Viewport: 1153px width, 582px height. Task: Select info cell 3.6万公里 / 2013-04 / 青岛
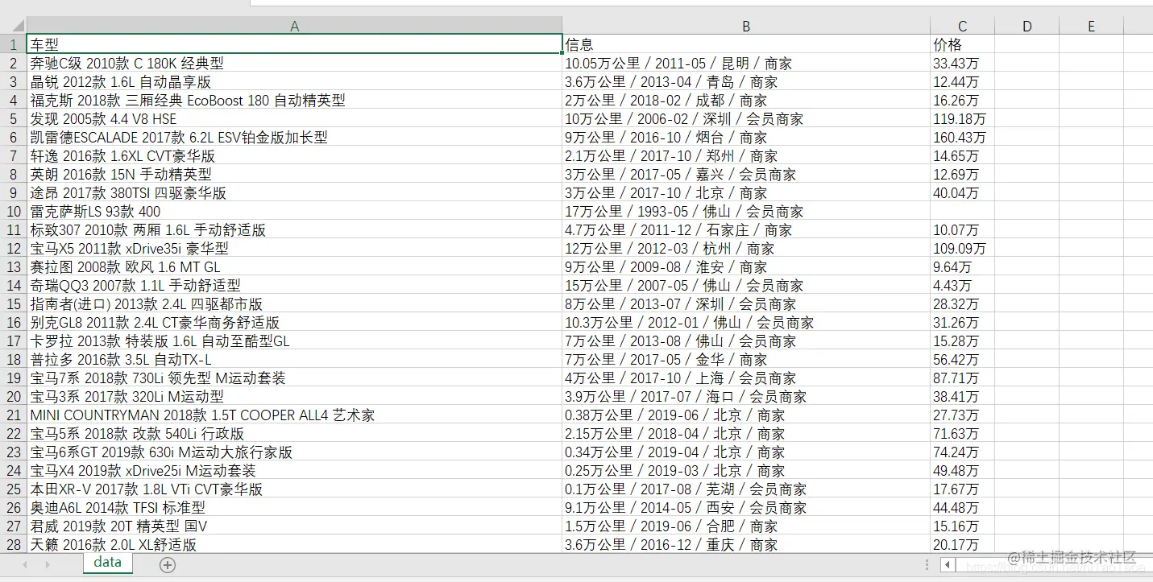[746, 81]
